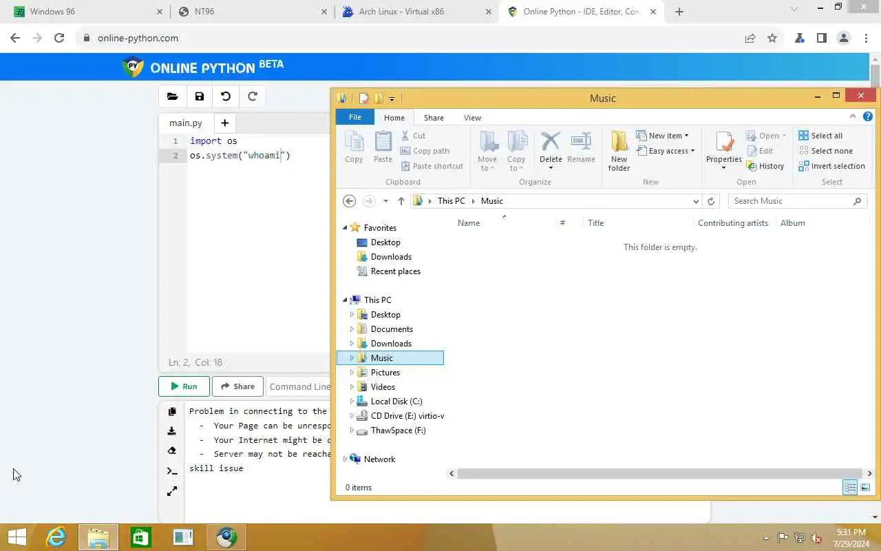Switch to Windows 96 browser tab
This screenshot has height=551, width=881.
click(x=87, y=12)
